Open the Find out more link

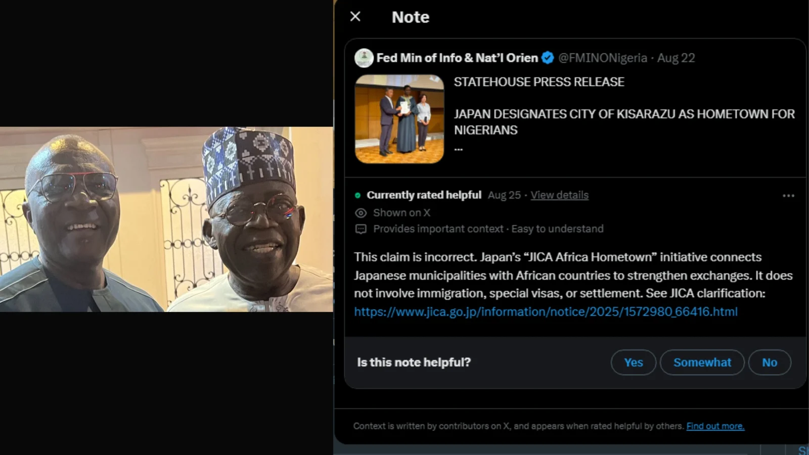715,426
